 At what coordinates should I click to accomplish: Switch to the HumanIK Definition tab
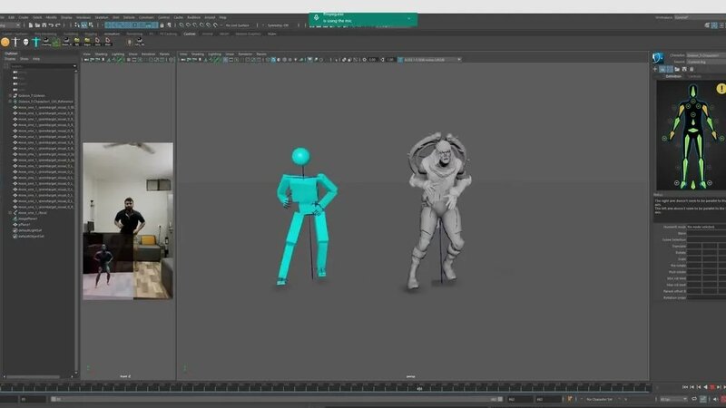[673, 76]
